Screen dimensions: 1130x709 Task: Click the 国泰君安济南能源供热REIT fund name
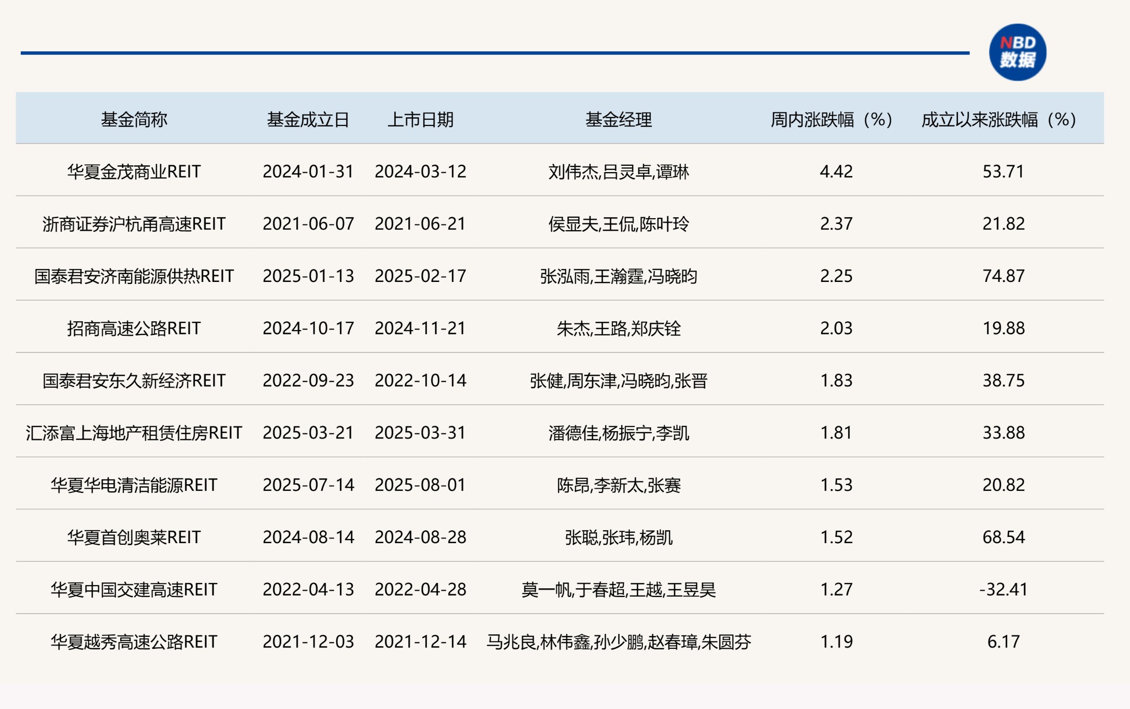[x=134, y=276]
